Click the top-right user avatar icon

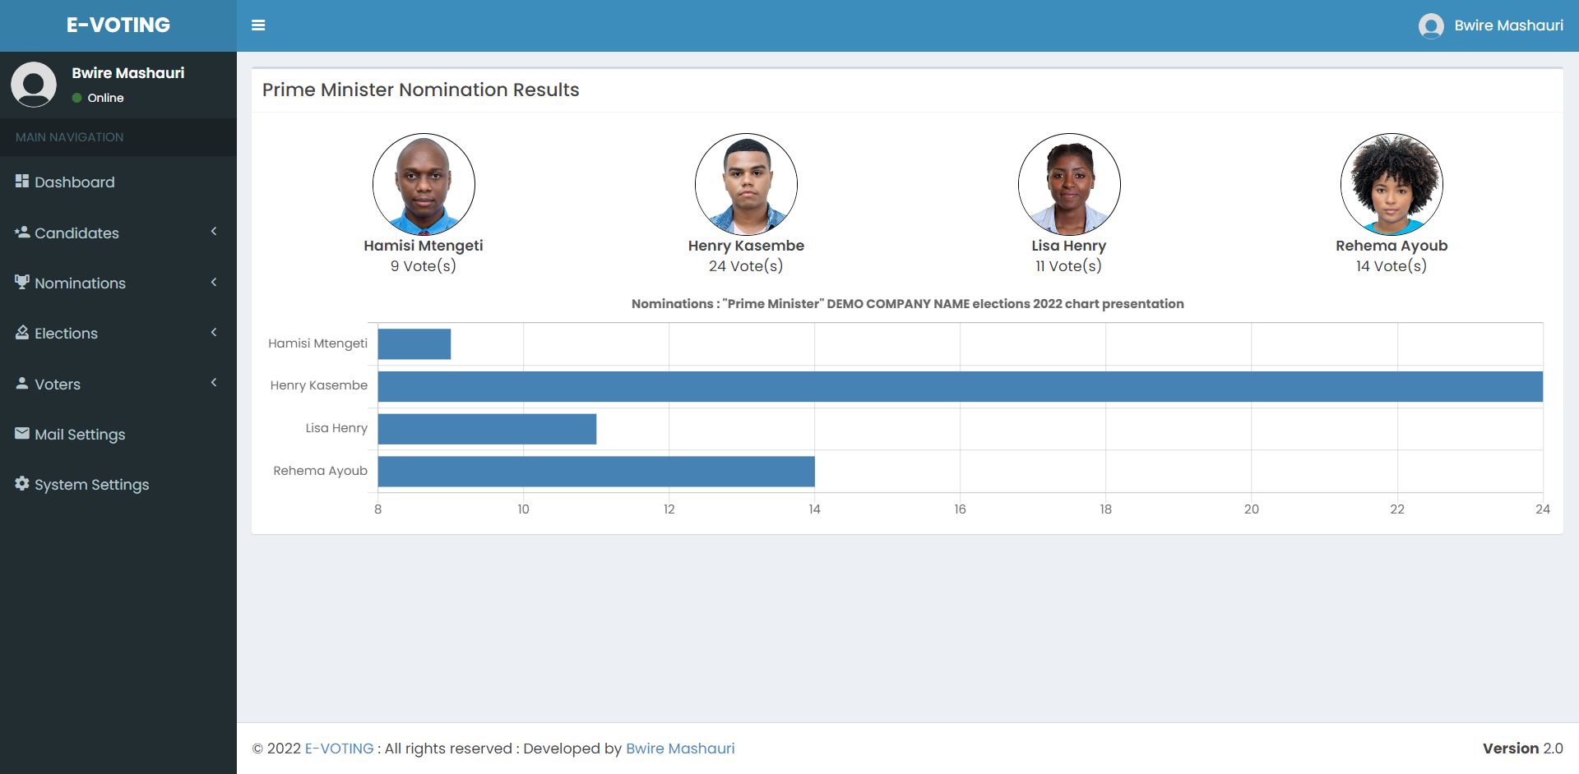[1431, 26]
